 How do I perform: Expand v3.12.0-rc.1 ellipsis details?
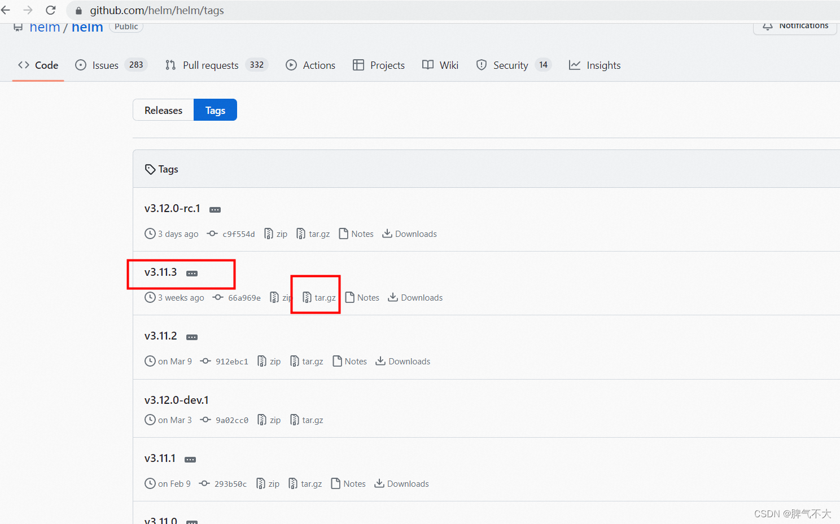click(215, 210)
